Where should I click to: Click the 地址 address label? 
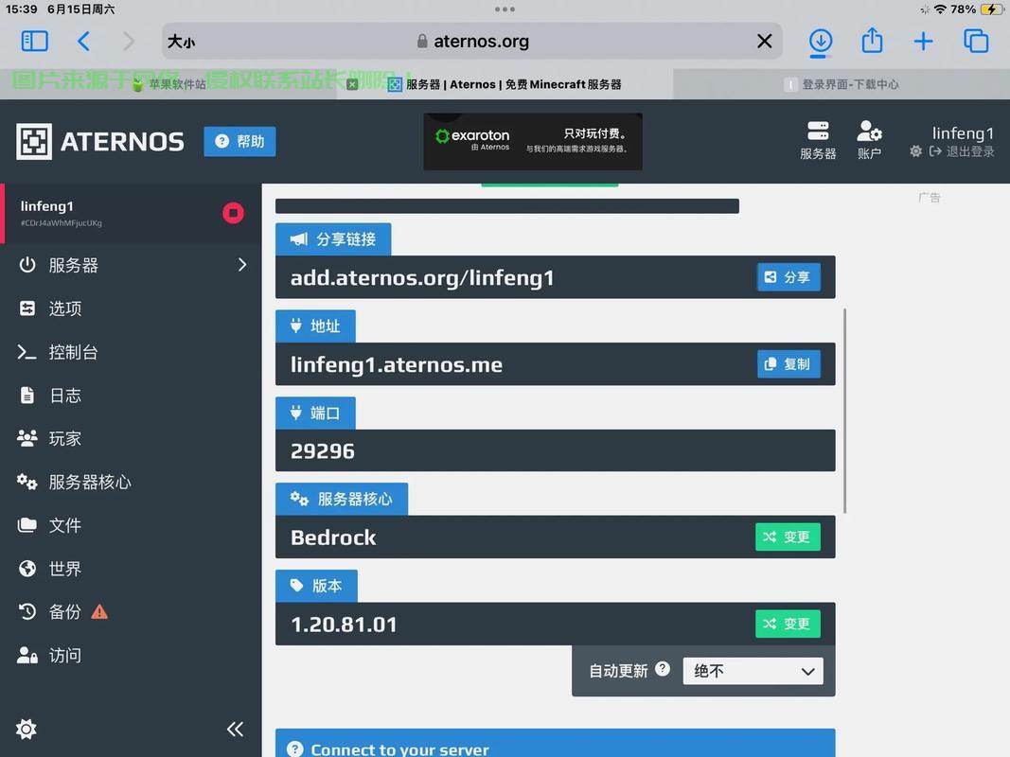[x=315, y=326]
